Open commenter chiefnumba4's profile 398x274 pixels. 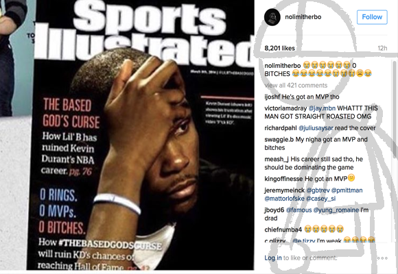coord(283,230)
